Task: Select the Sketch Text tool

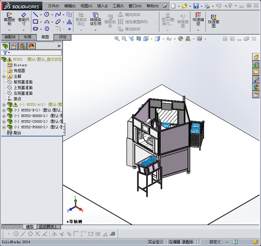Action: (69, 22)
